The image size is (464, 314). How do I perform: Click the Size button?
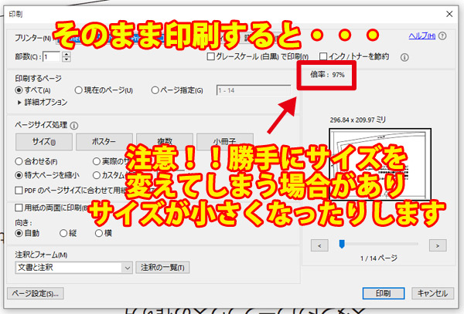44,142
